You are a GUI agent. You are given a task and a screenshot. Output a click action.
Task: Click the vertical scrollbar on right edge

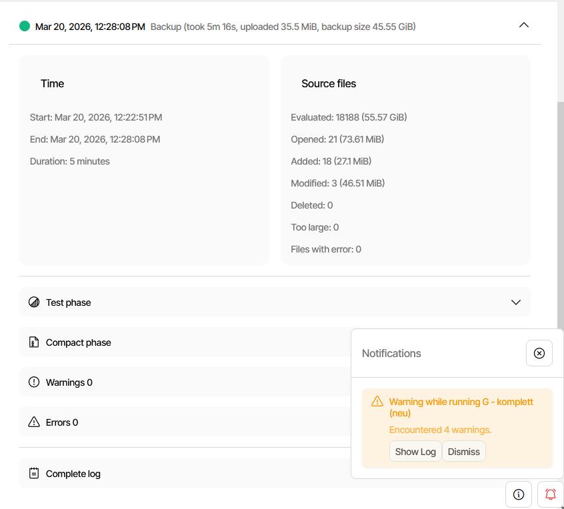point(560,200)
